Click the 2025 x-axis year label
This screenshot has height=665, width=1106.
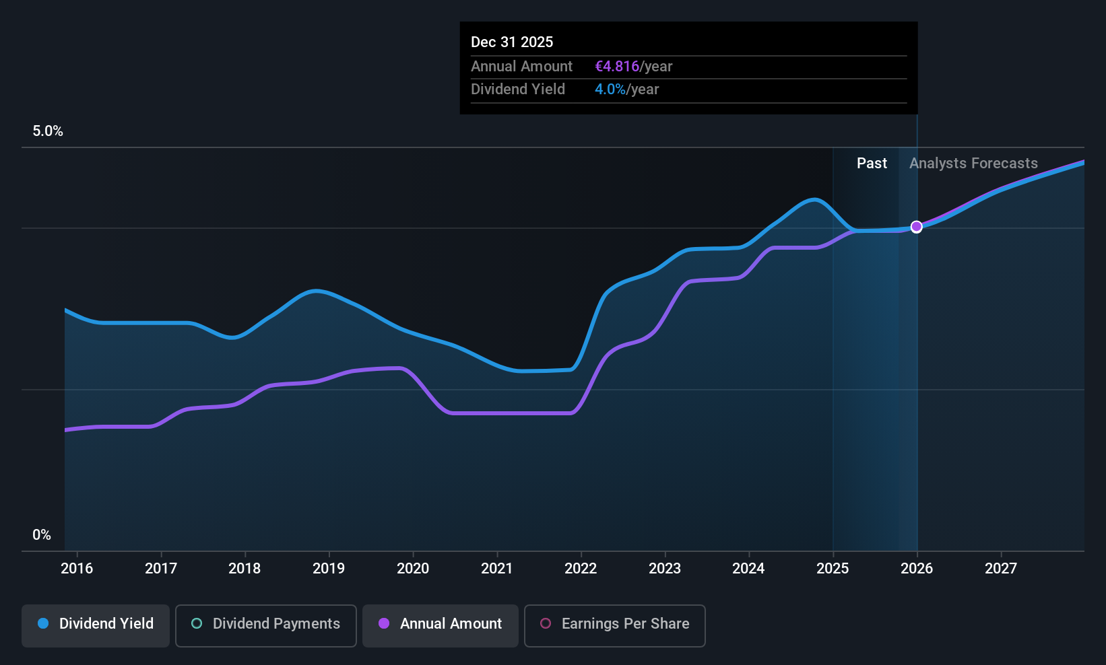833,568
